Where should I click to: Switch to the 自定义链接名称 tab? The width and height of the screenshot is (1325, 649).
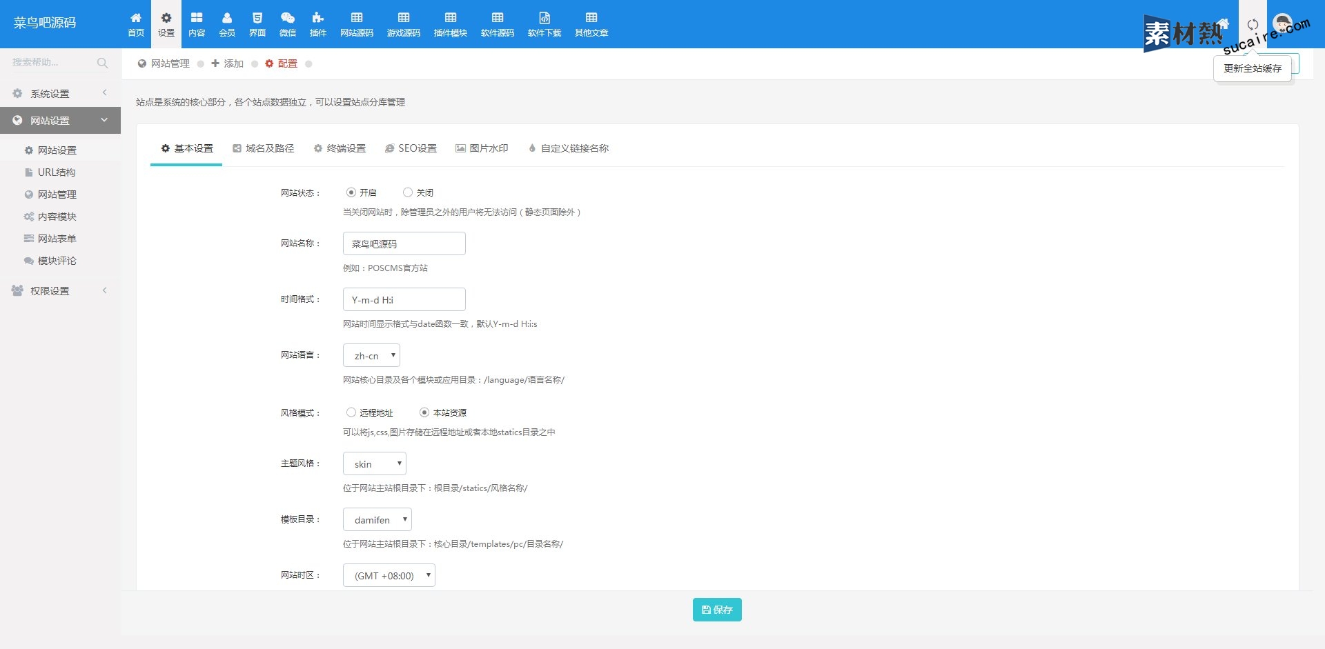569,148
